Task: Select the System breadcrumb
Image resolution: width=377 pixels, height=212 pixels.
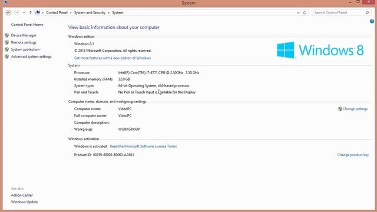Action: click(x=118, y=12)
